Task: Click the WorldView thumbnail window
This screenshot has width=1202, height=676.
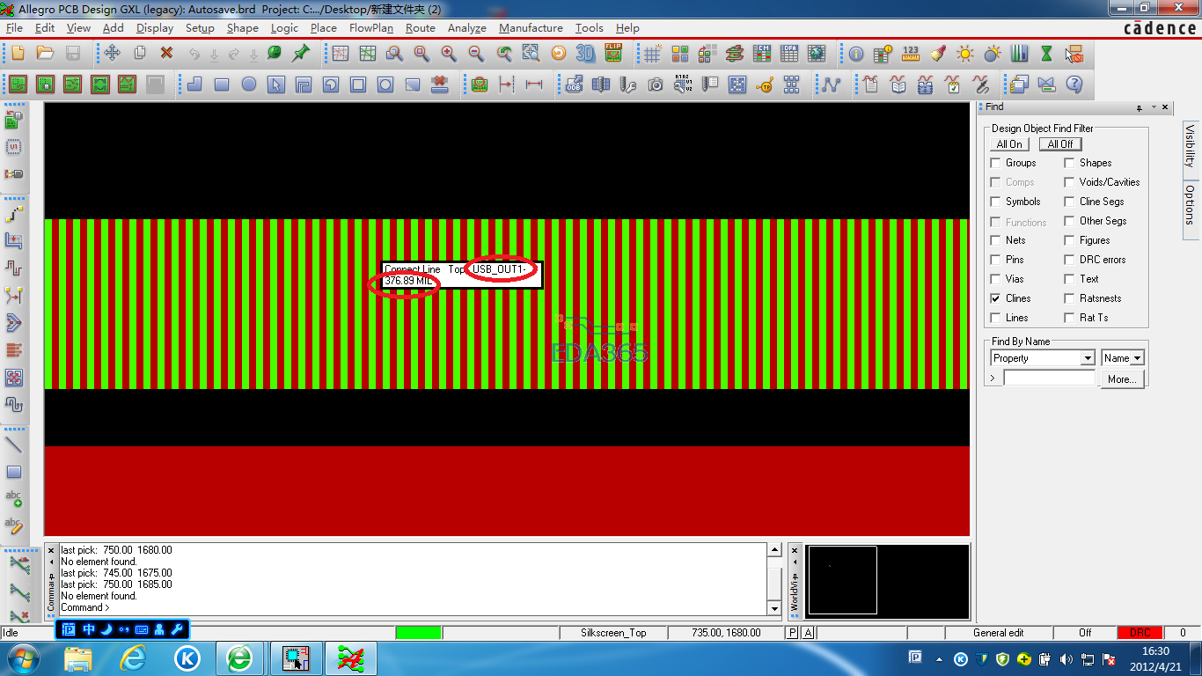Action: [887, 580]
